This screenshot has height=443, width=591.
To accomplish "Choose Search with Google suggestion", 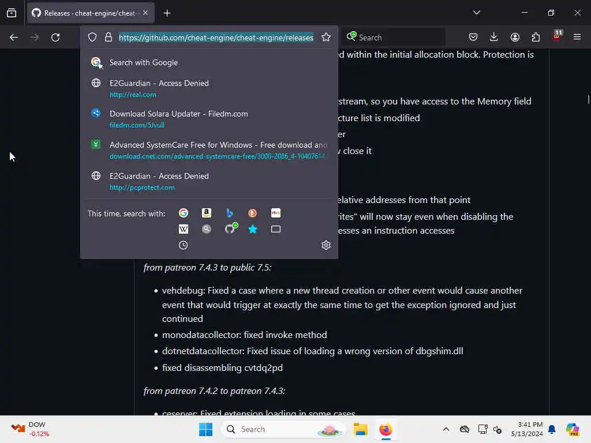I will (x=209, y=62).
